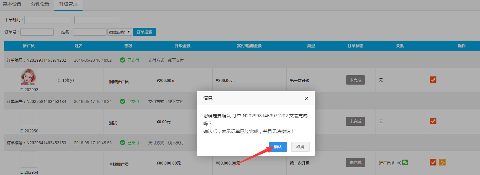Click the 订单搜索 button

coord(144,32)
